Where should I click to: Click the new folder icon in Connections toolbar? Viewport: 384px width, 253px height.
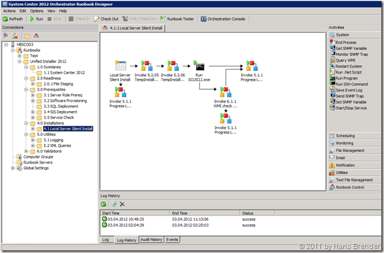[x=27, y=36]
